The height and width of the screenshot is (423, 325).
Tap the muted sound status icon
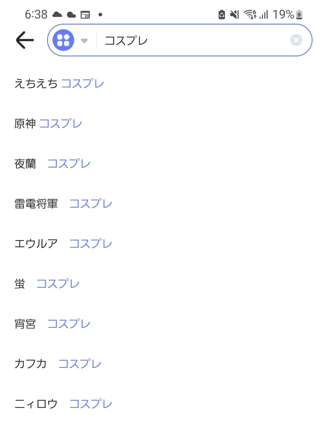(x=234, y=14)
